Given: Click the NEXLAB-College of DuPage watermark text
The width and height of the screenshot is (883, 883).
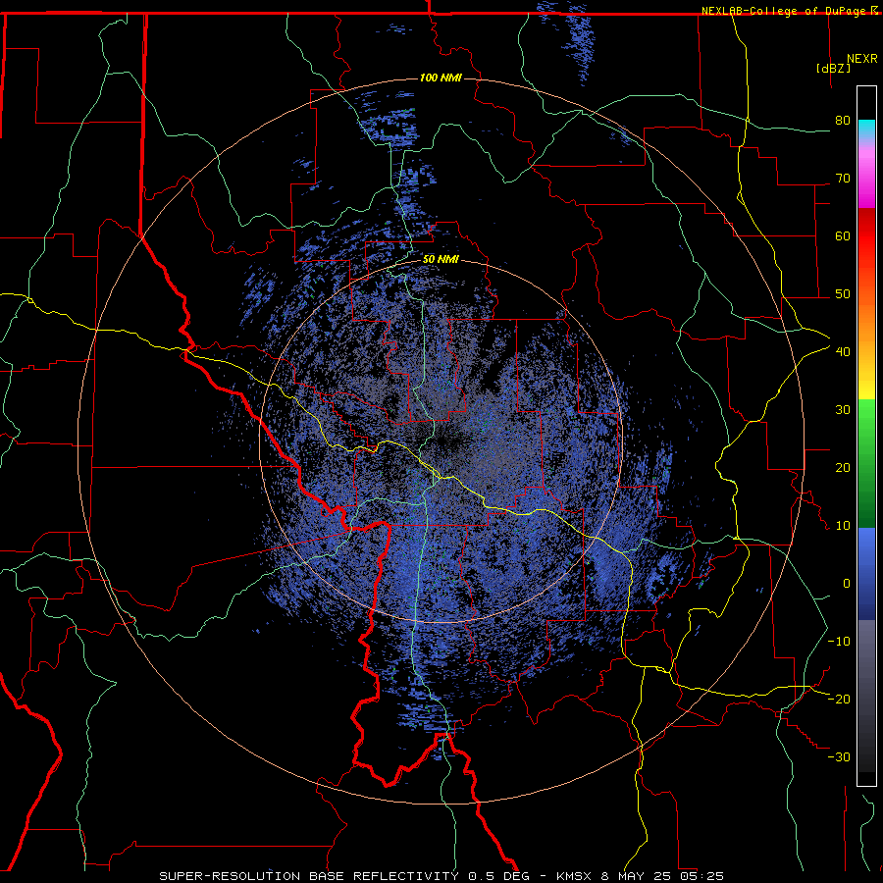Looking at the screenshot, I should click(786, 11).
